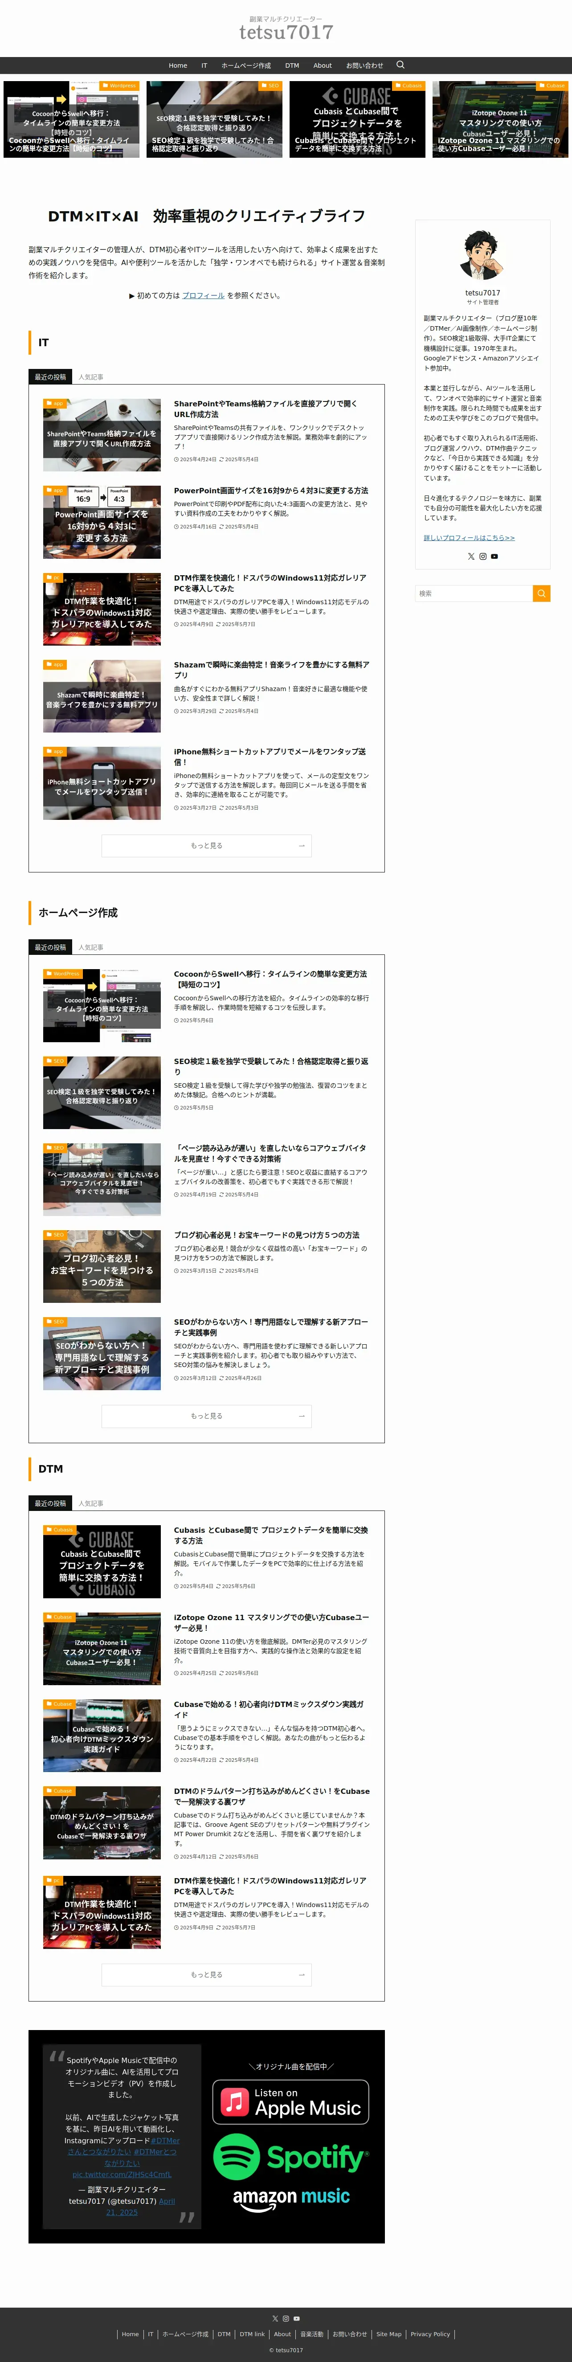
Task: Click the SEO category tag on carousel card
Action: tap(270, 85)
